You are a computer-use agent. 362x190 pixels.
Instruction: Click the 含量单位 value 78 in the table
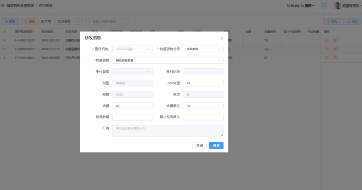[266, 41]
